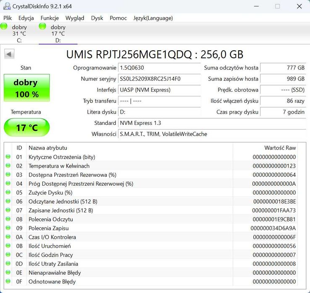Click the Własności field with S.M.A.R.T., TRIM

click(212, 134)
